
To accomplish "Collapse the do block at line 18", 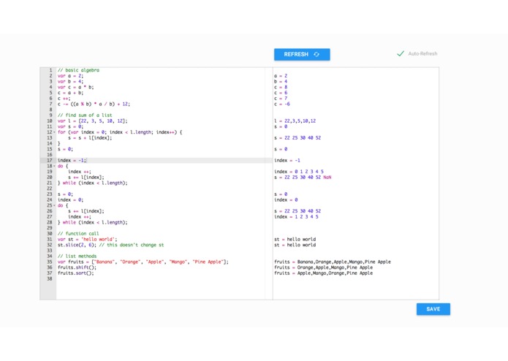I will click(x=54, y=166).
